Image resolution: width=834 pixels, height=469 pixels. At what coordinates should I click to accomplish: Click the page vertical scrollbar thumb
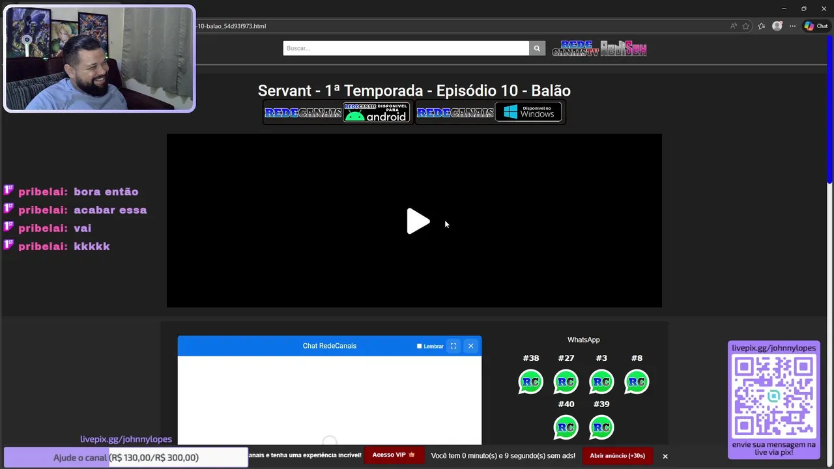(829, 111)
